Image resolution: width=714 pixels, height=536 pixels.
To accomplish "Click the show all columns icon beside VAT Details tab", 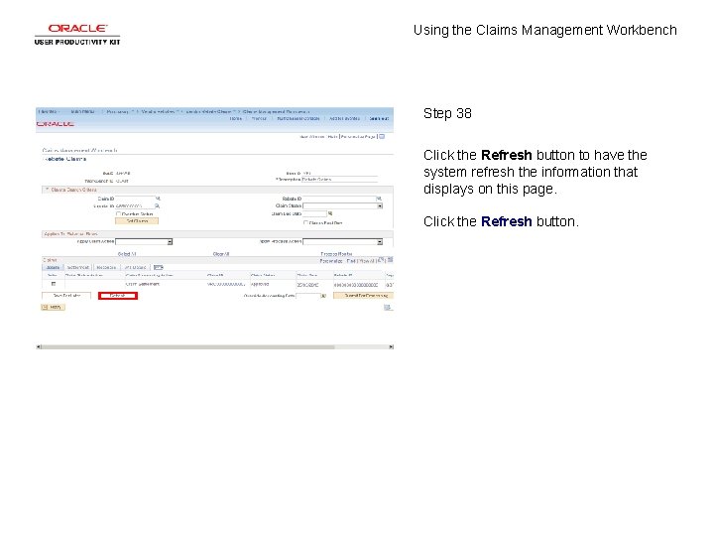I will click(158, 268).
